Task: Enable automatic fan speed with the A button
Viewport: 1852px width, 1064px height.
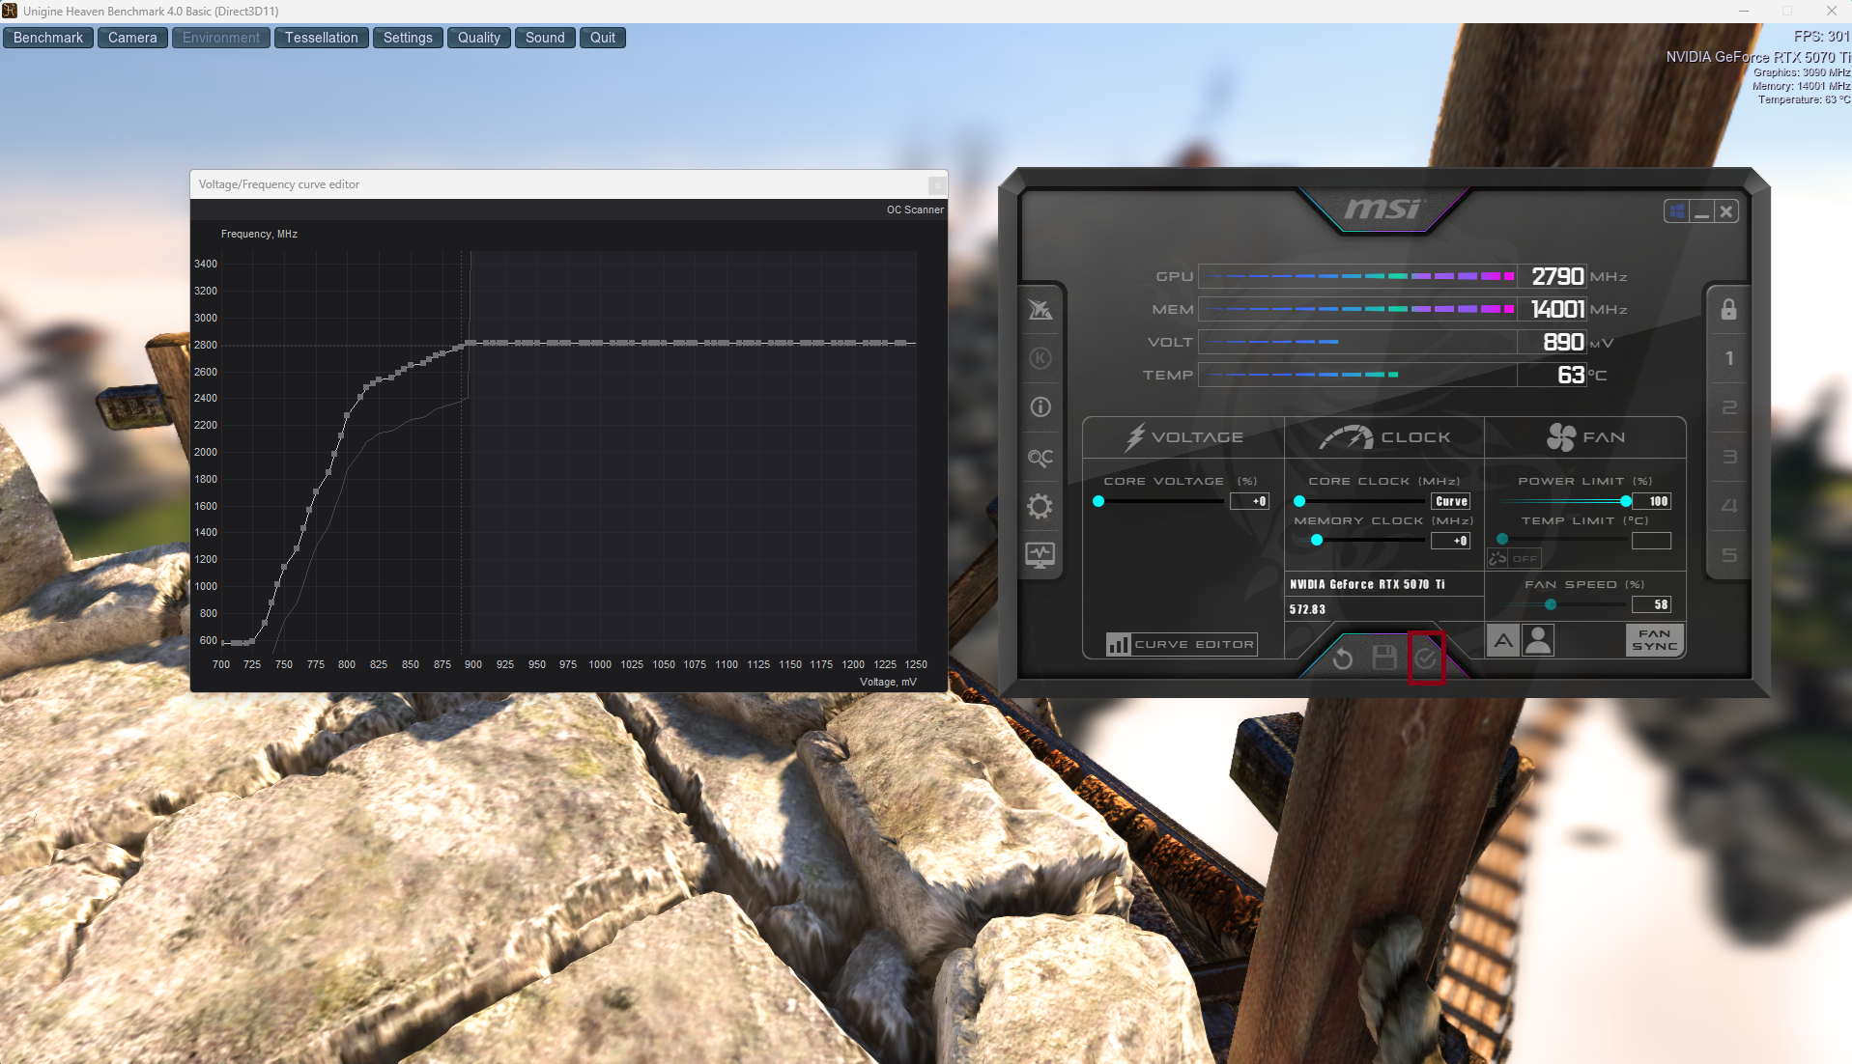Action: click(x=1503, y=640)
